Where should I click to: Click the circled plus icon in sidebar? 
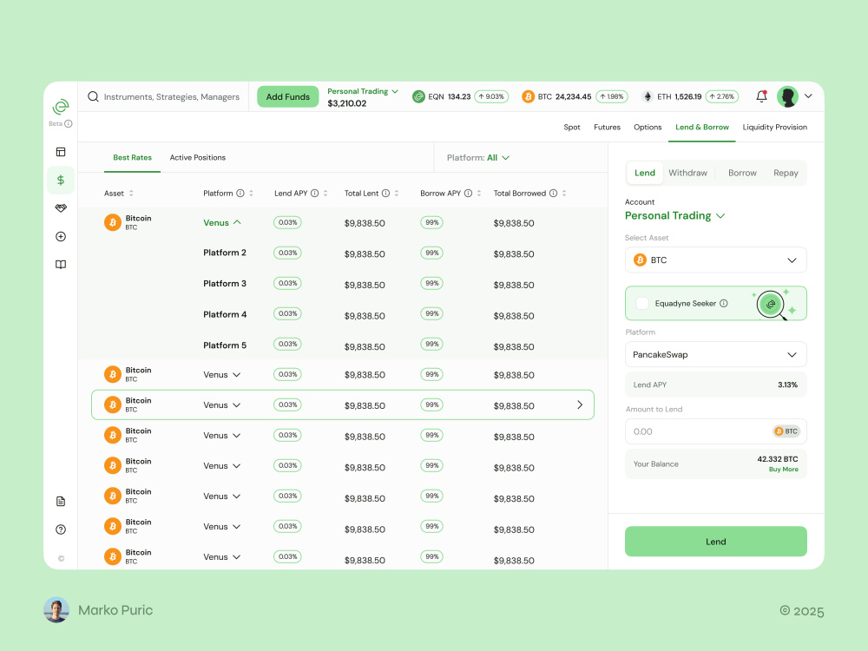point(61,236)
